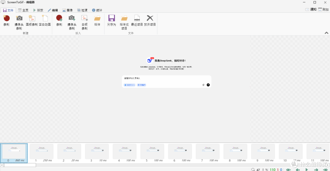This screenshot has width=330, height=171.
Task: Switch to the Edit ribbon tab
Action: point(53,10)
